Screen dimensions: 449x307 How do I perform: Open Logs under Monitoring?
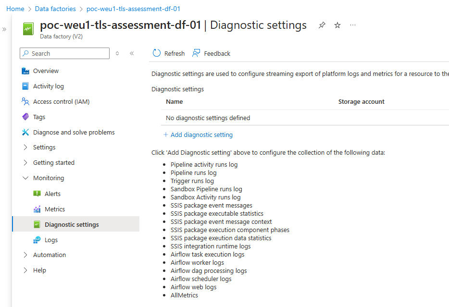51,240
